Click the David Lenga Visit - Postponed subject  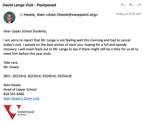[29, 5]
